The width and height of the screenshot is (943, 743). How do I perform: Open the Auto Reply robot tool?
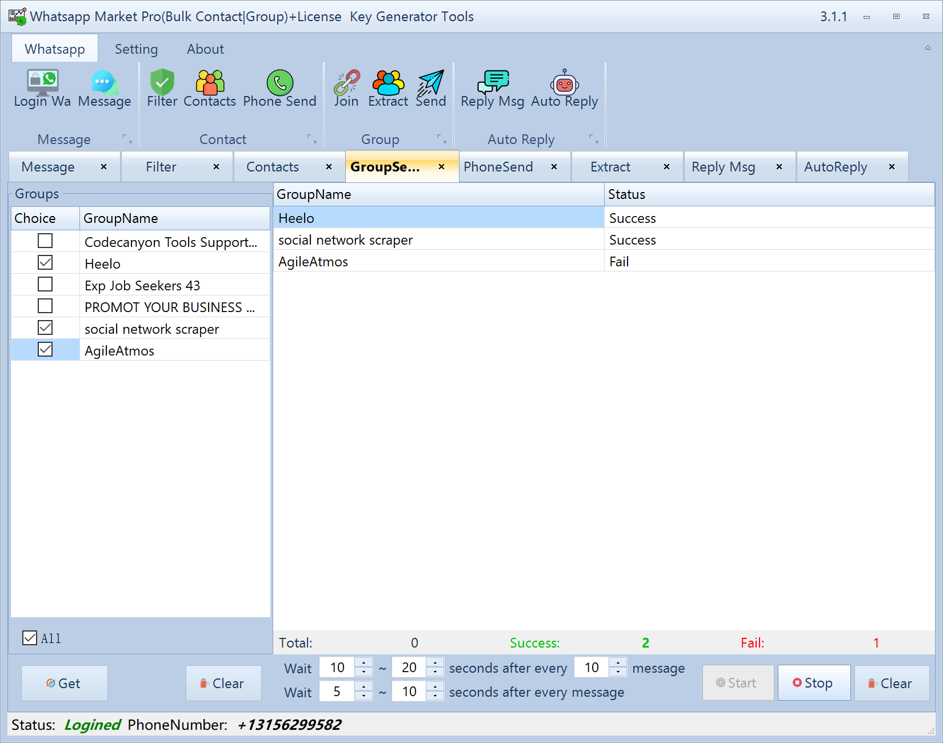pos(564,89)
